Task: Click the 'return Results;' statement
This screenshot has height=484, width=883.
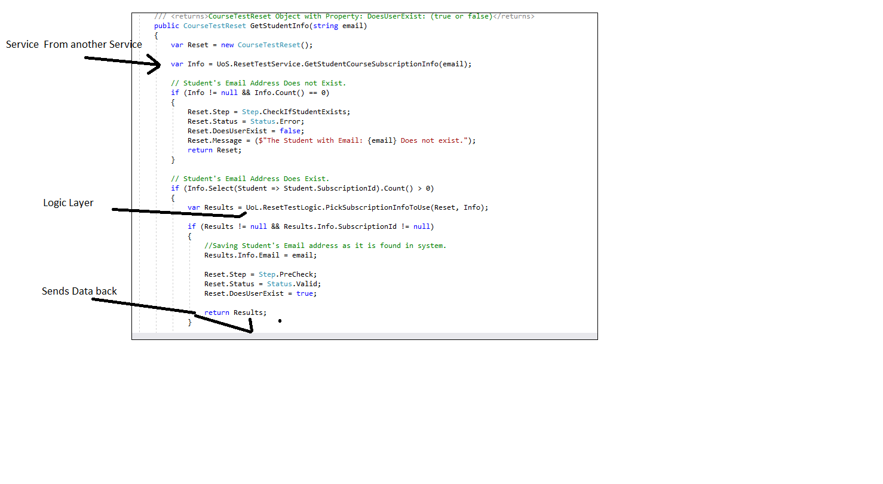Action: click(235, 313)
